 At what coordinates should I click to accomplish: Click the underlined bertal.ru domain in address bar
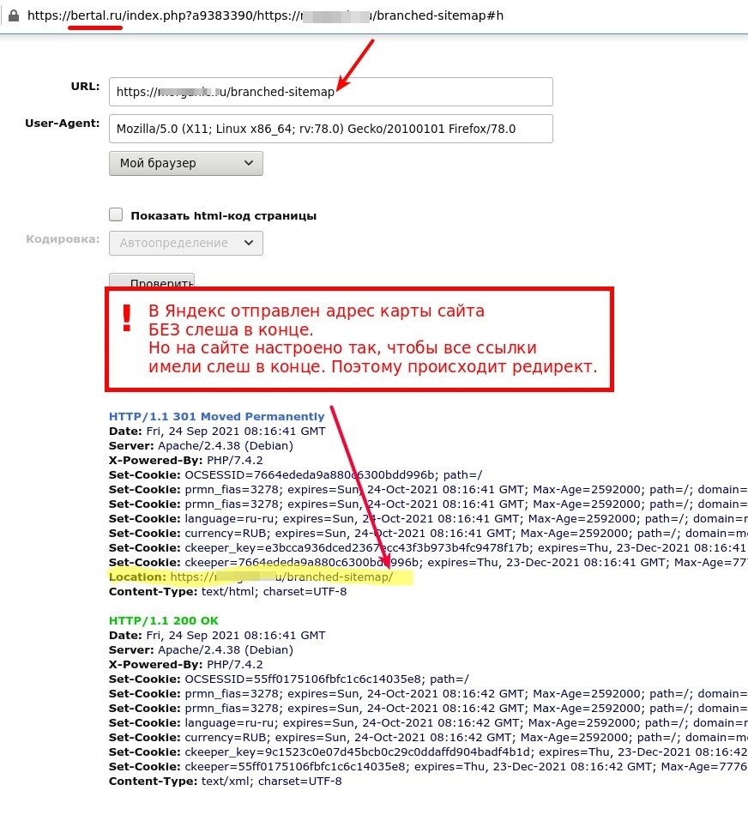pyautogui.click(x=95, y=15)
